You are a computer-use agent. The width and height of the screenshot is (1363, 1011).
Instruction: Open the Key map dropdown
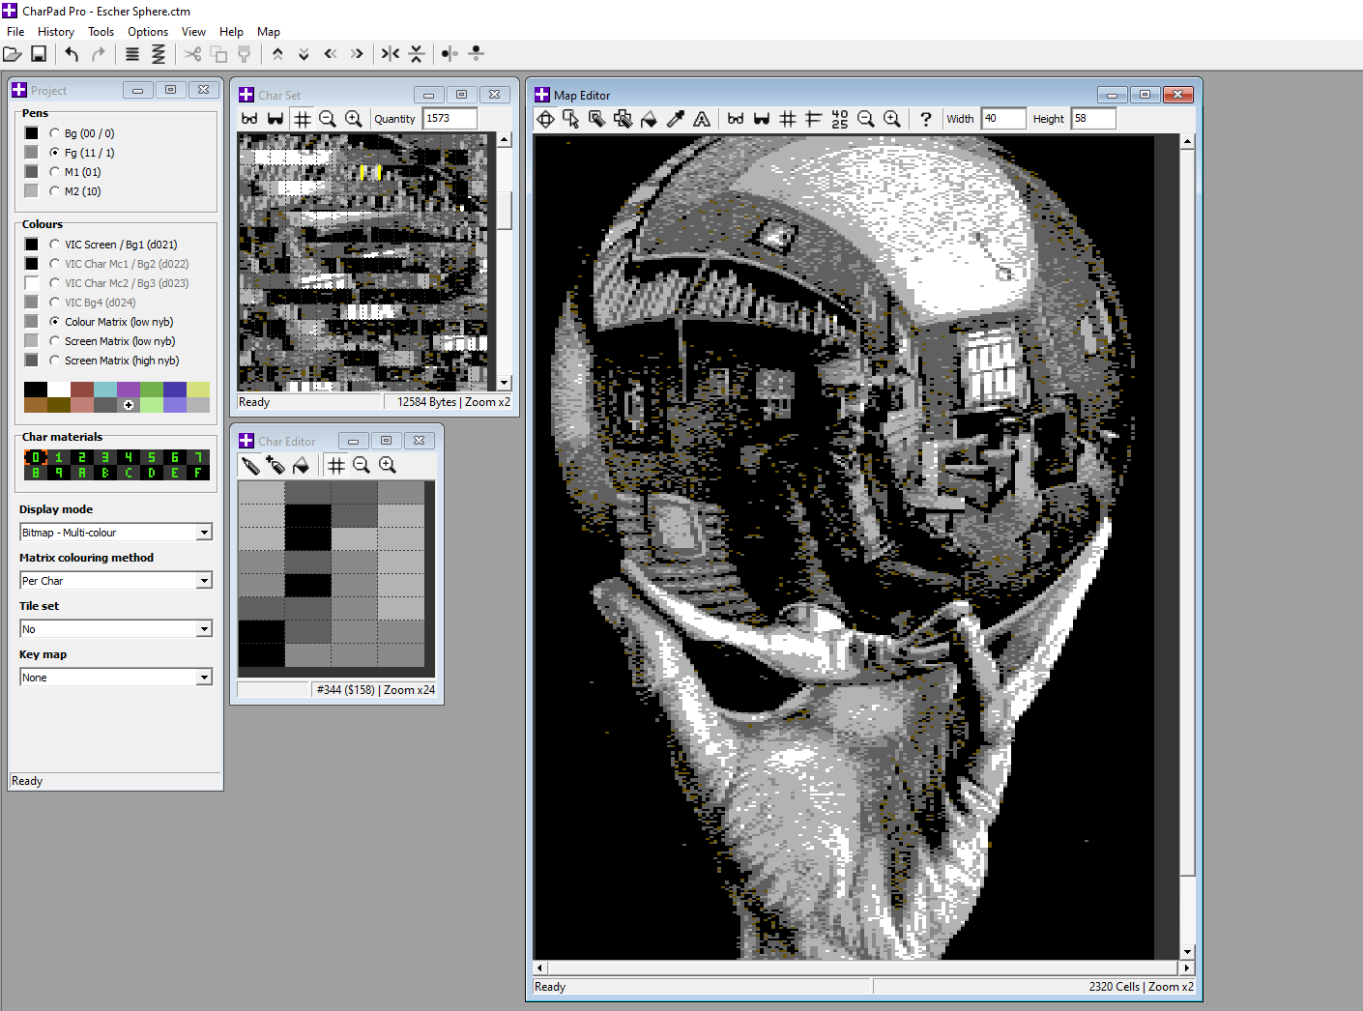point(204,678)
